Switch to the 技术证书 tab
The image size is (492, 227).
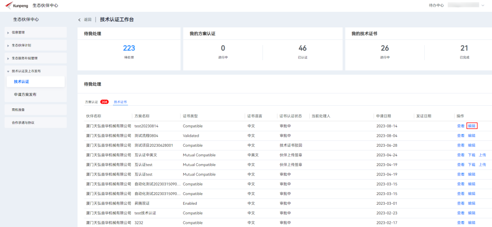click(120, 102)
